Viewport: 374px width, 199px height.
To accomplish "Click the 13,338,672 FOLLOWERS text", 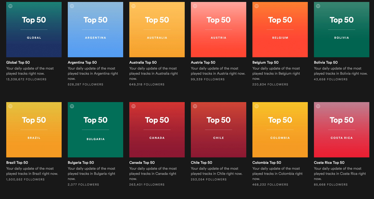I will (26, 79).
